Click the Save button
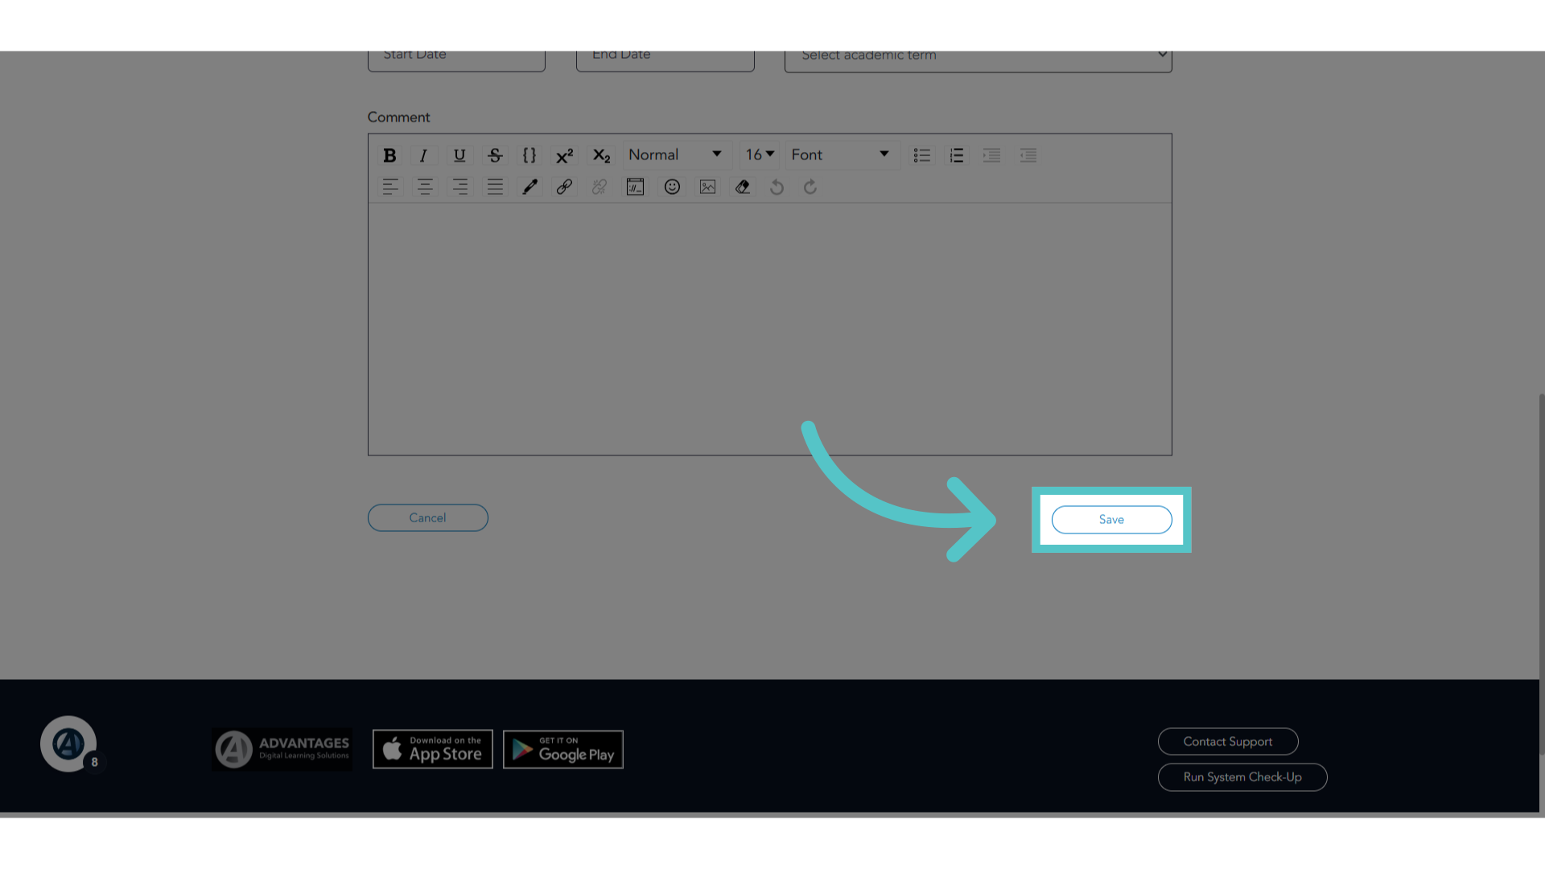 (1111, 520)
